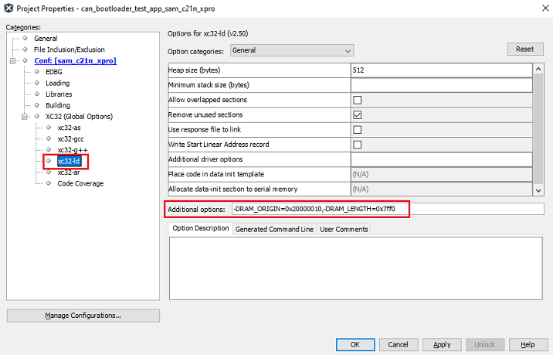Select the xc32-gcc compiler node
The width and height of the screenshot is (553, 355).
tap(70, 138)
